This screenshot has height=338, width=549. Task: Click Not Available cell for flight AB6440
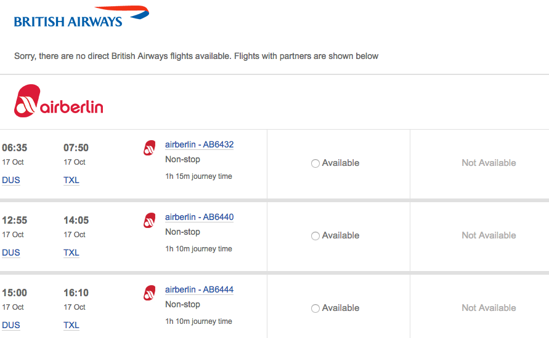(x=489, y=235)
